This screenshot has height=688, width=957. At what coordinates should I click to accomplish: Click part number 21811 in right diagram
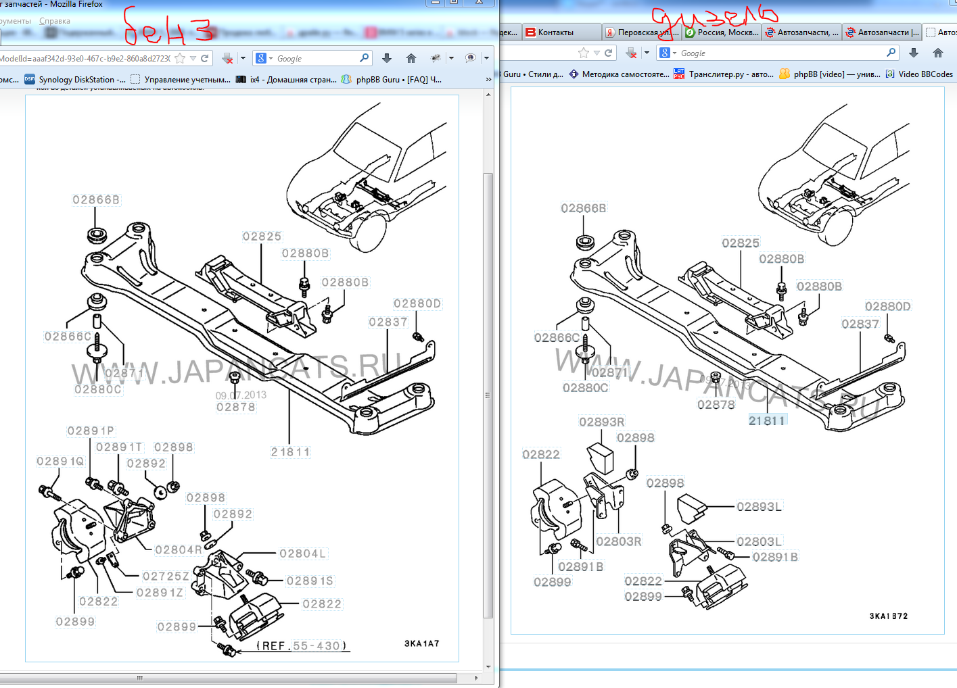(767, 420)
